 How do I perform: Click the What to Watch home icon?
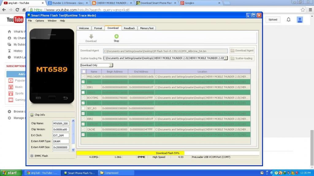[10, 32]
